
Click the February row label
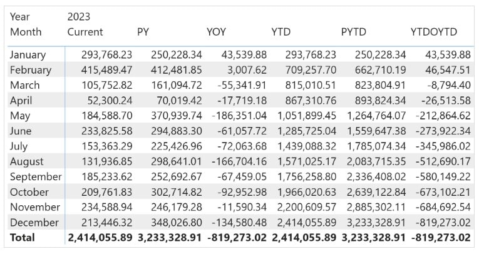[31, 70]
